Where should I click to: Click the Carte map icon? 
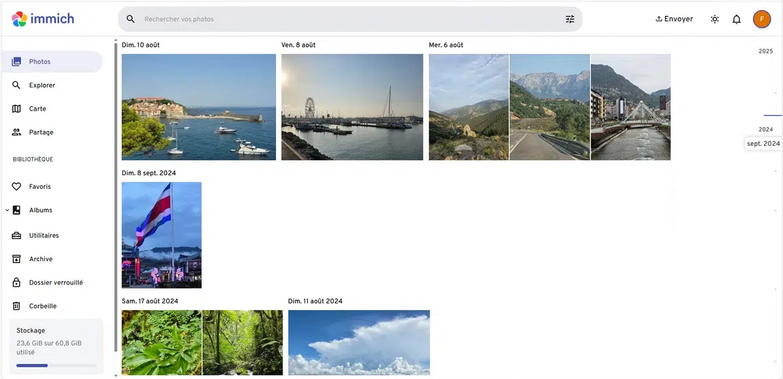tap(17, 109)
